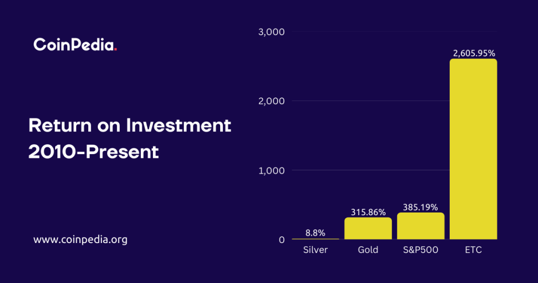Screen dimensions: 538x283
Task: Click the ETC axis label
Action: click(x=473, y=250)
